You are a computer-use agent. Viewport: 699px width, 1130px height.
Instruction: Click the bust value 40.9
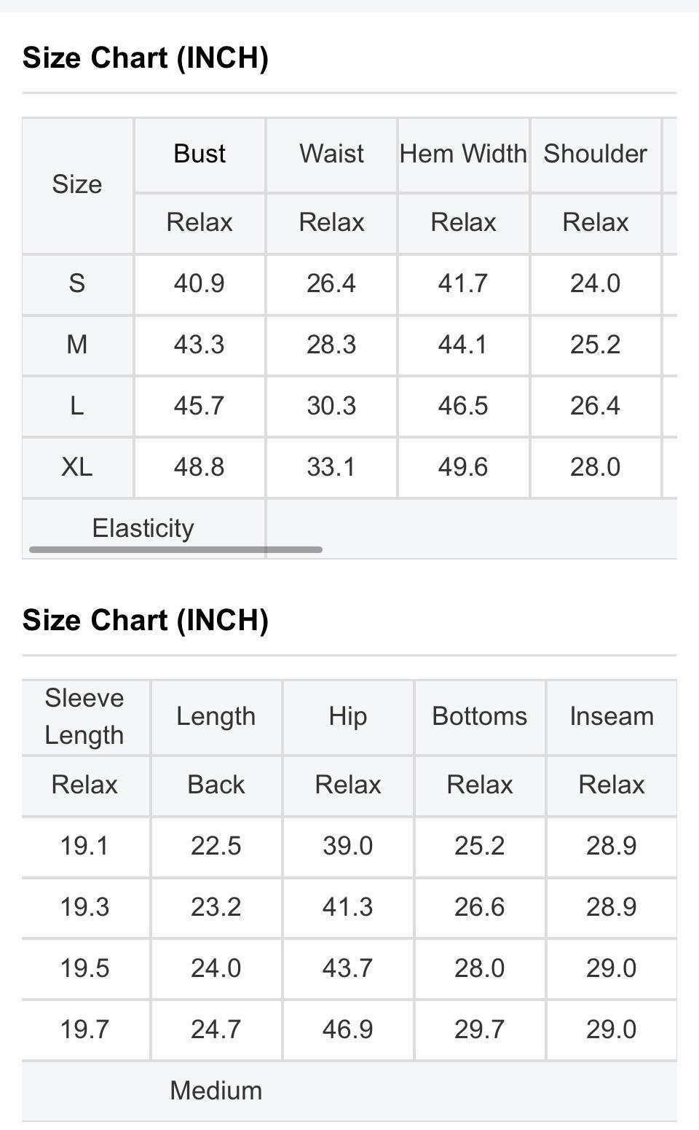pyautogui.click(x=200, y=283)
